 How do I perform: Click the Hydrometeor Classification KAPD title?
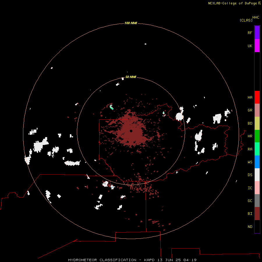[132, 260]
